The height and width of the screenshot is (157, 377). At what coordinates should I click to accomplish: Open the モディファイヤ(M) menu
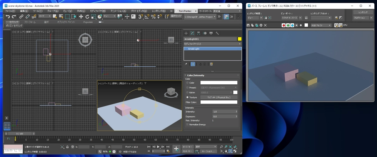point(98,11)
